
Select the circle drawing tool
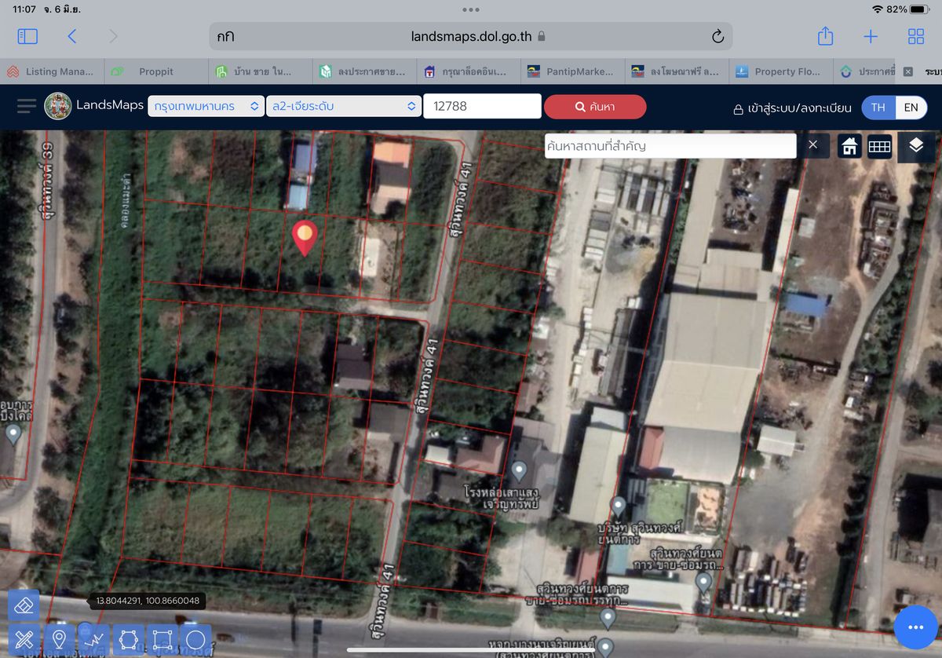[x=196, y=639]
